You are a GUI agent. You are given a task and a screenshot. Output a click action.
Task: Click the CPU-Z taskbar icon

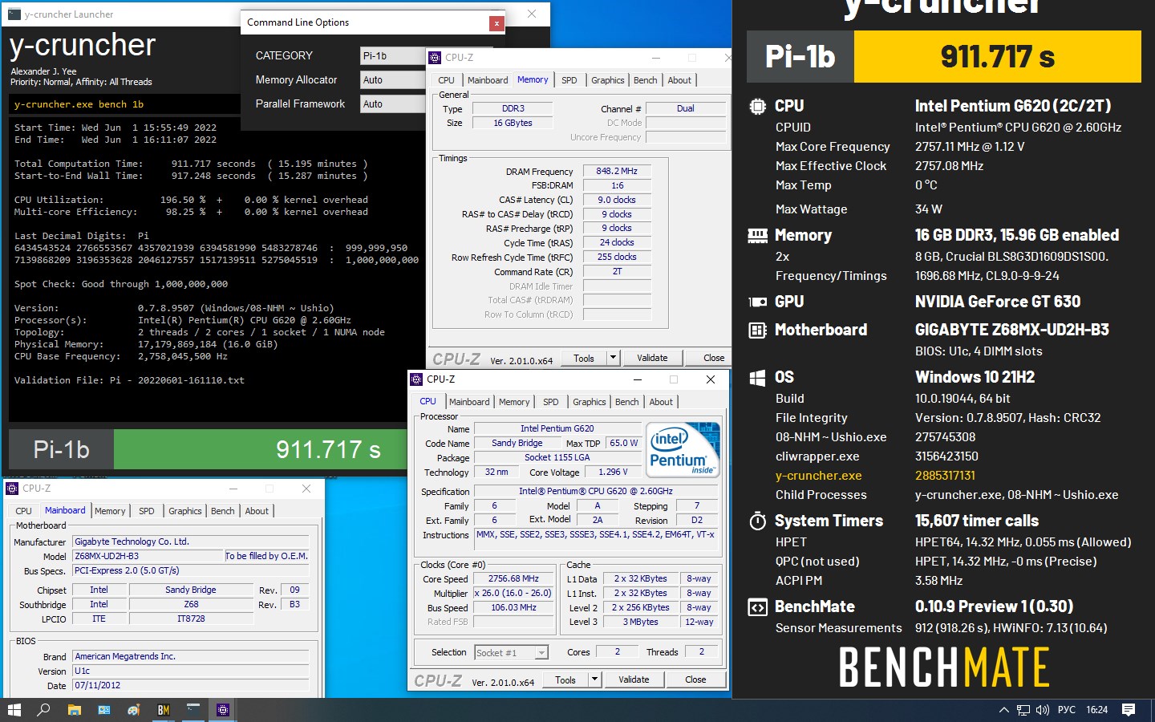tap(223, 710)
